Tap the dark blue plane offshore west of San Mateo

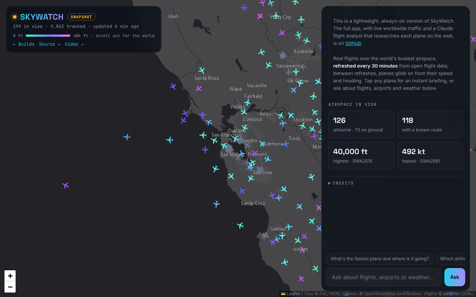click(x=205, y=150)
